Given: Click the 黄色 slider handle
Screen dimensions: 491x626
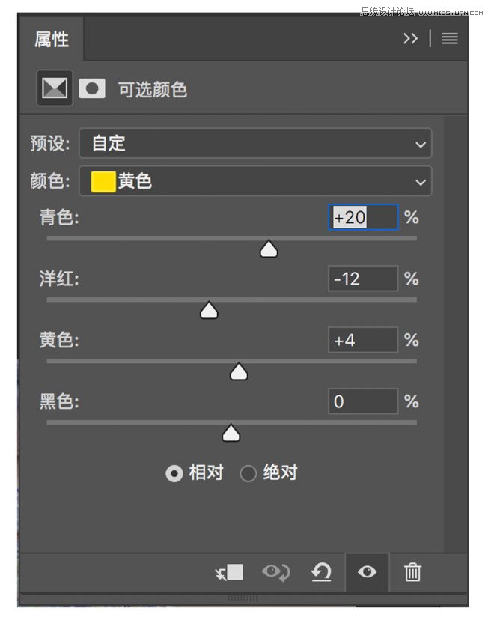Looking at the screenshot, I should point(239,371).
